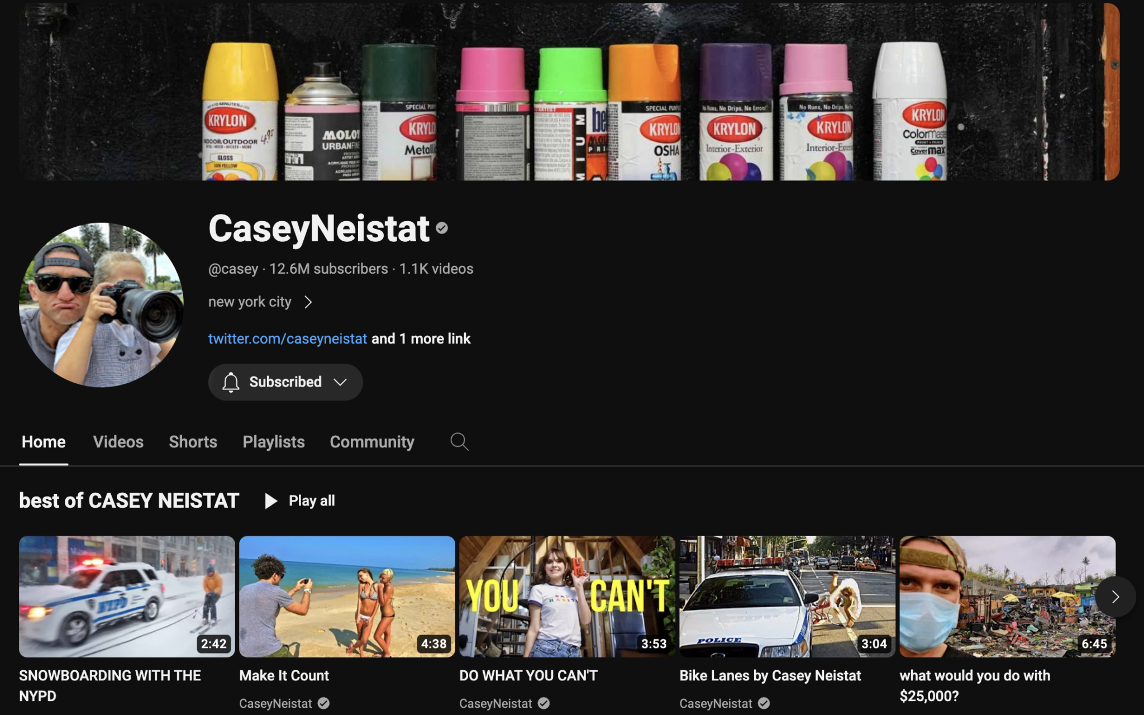The width and height of the screenshot is (1144, 715).
Task: Switch to the Videos tab
Action: click(118, 442)
